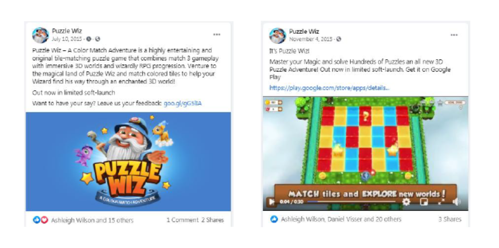This screenshot has height=248, width=499.
Task: View the 3 Shares on the November post
Action: 450,219
